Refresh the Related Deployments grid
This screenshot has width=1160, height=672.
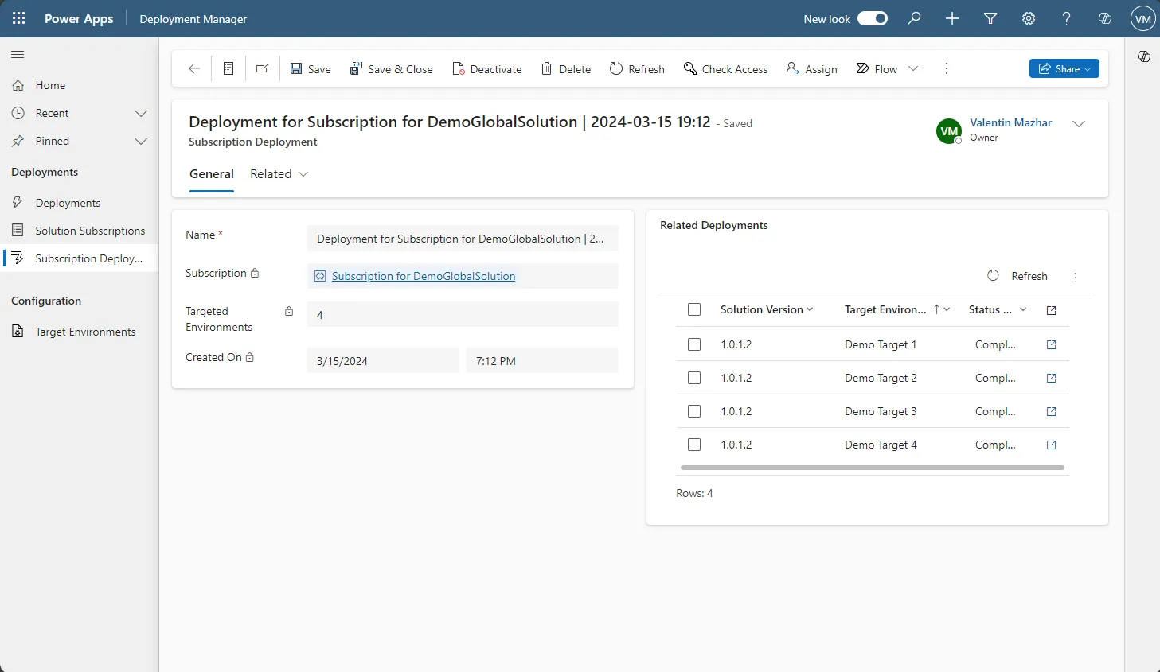[1017, 276]
